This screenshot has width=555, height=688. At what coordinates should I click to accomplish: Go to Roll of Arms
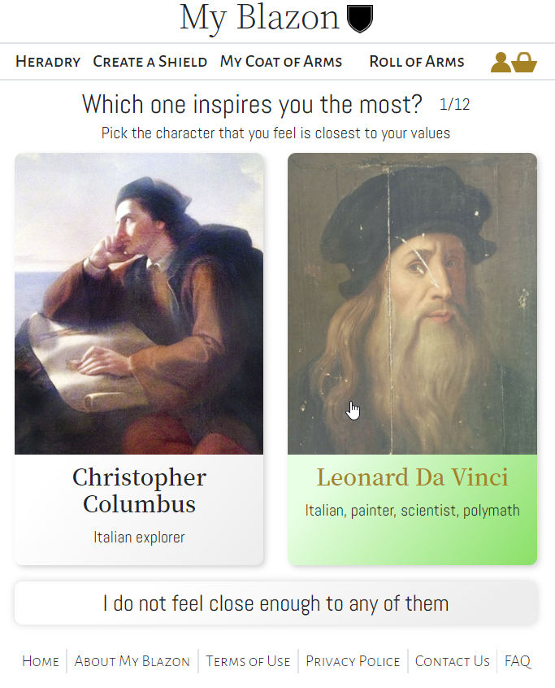point(416,62)
